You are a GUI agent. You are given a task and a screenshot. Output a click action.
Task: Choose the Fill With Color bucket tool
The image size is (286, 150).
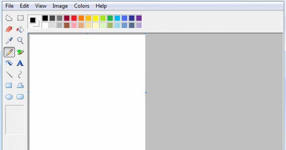[x=20, y=29]
